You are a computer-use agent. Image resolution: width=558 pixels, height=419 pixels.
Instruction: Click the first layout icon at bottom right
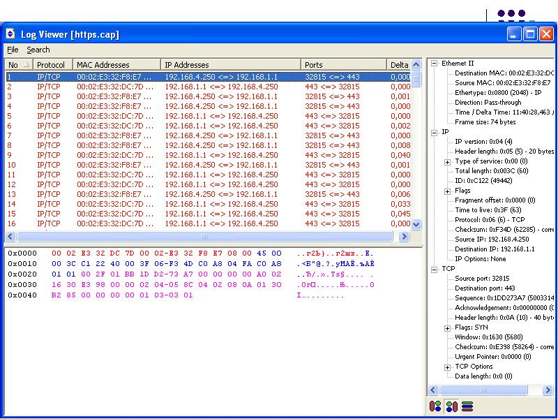(435, 406)
